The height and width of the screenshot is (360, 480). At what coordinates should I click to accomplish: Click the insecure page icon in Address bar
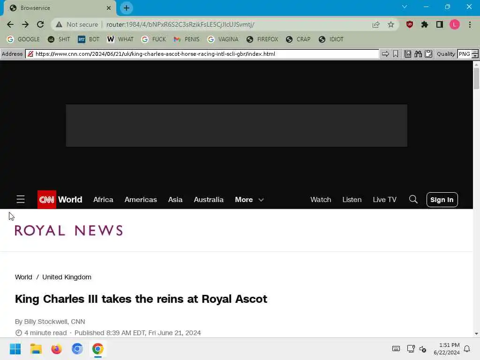pyautogui.click(x=30, y=54)
